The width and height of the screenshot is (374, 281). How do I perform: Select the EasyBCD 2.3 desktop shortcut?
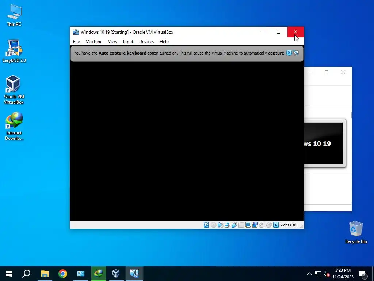(14, 51)
